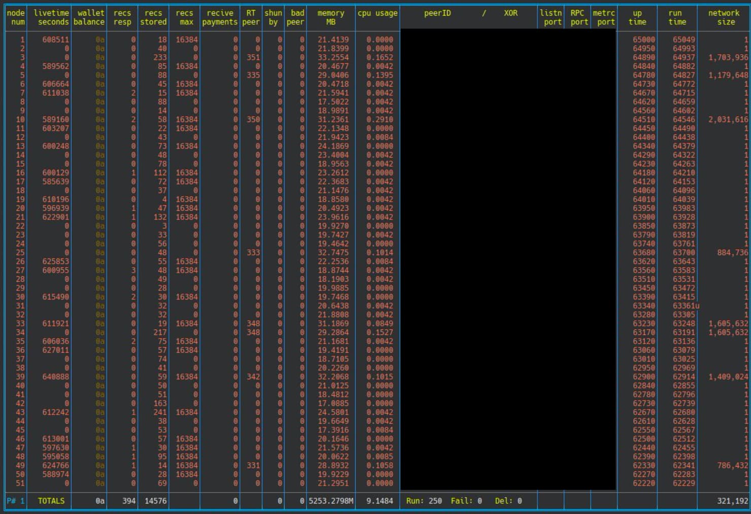Click RT peer value 335 for node 5

(253, 75)
